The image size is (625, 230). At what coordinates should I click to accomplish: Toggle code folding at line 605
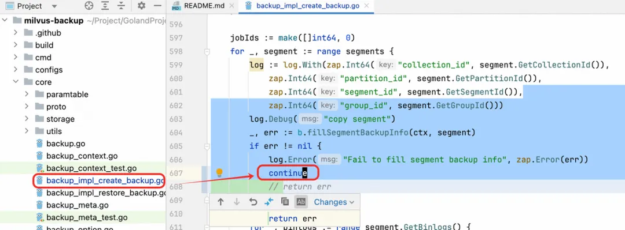click(x=207, y=146)
